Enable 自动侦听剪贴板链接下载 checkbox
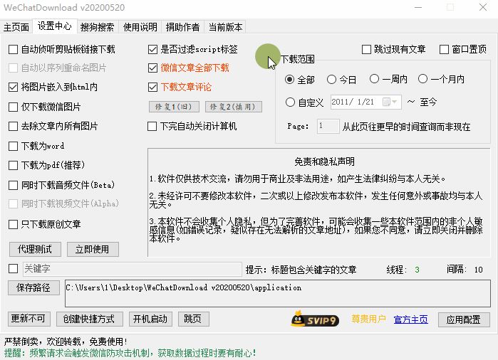Viewport: 498px width, 360px height. coord(13,50)
